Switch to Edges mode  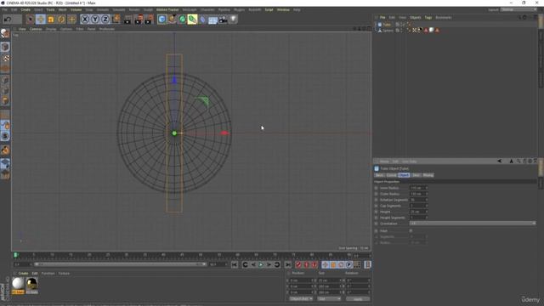point(5,90)
